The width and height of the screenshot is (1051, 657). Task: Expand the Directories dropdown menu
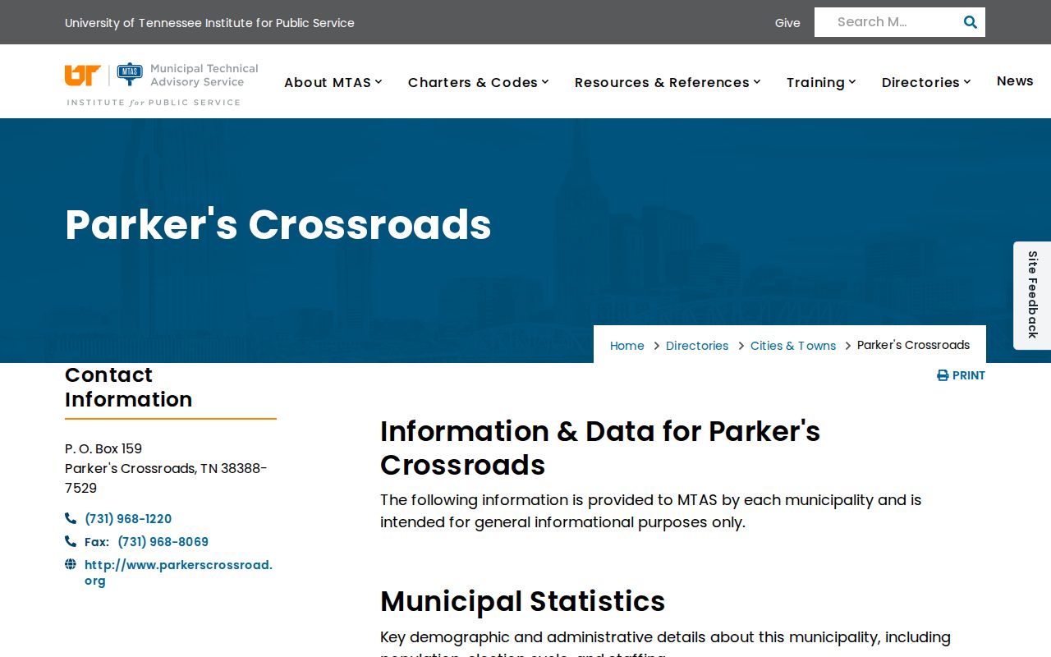(x=926, y=82)
